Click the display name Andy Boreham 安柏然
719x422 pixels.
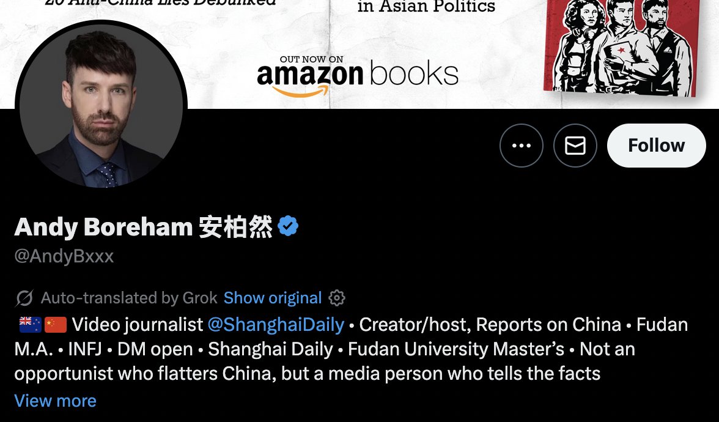[144, 226]
